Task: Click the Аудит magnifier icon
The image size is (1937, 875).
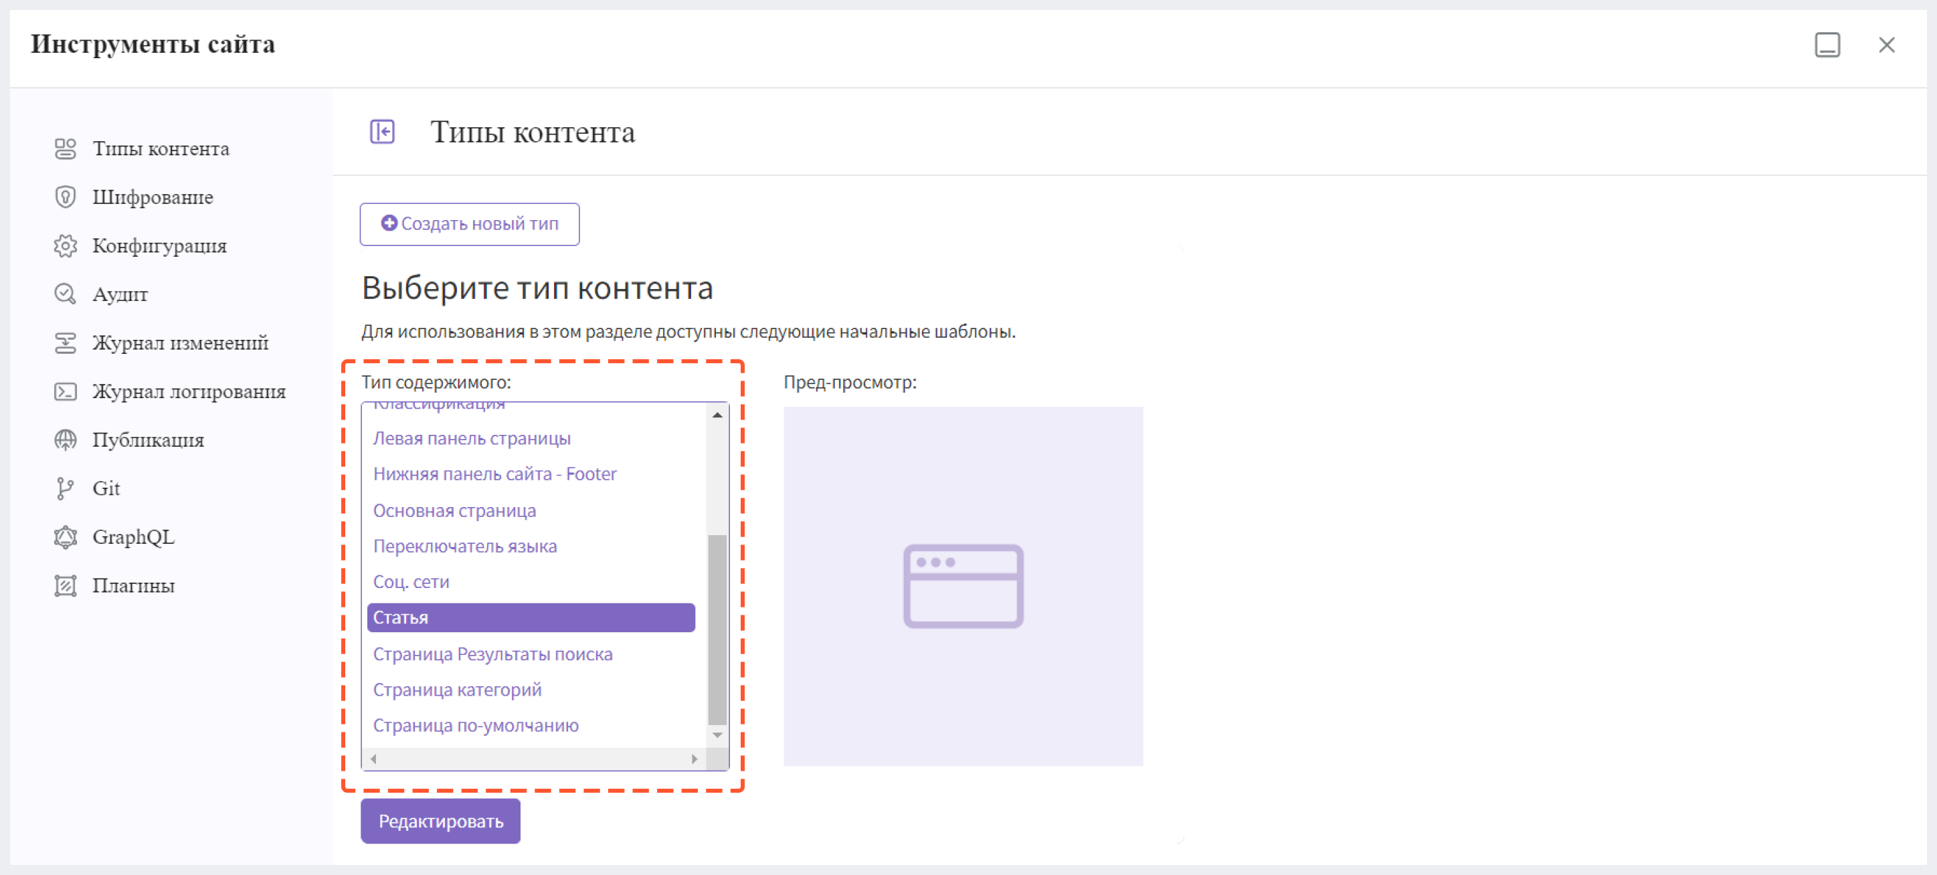Action: coord(66,294)
